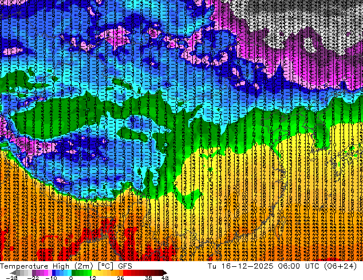Click the "0" legend label
Screen dimensions: 363x280
click(x=71, y=278)
